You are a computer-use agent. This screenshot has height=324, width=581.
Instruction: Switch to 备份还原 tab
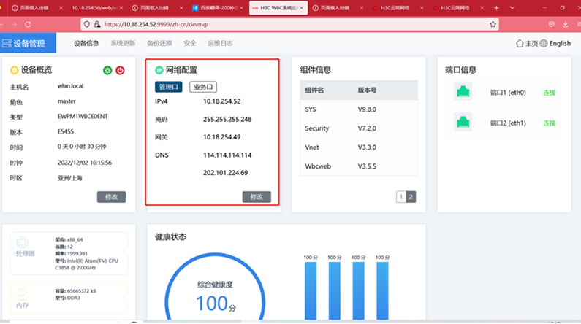(159, 43)
